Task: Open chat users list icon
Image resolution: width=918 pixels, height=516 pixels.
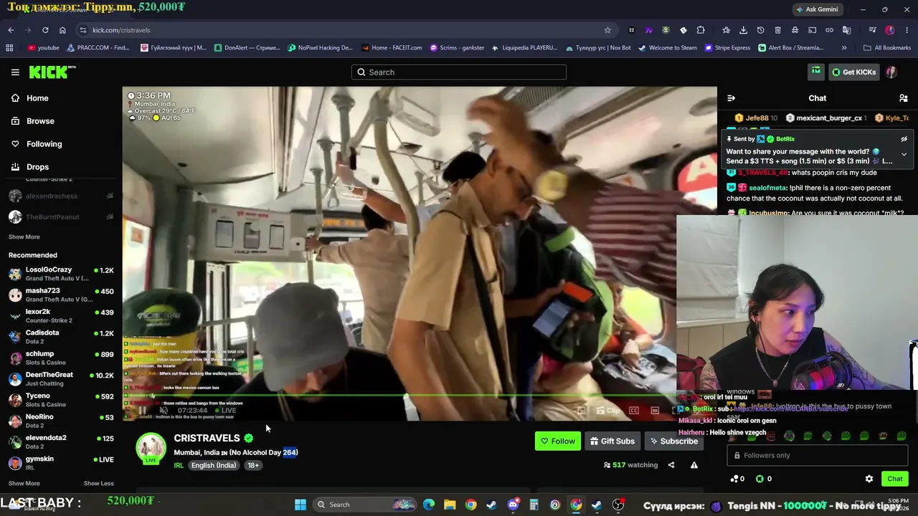Action: point(904,98)
